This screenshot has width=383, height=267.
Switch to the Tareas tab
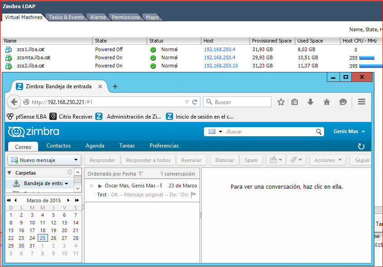(x=127, y=146)
